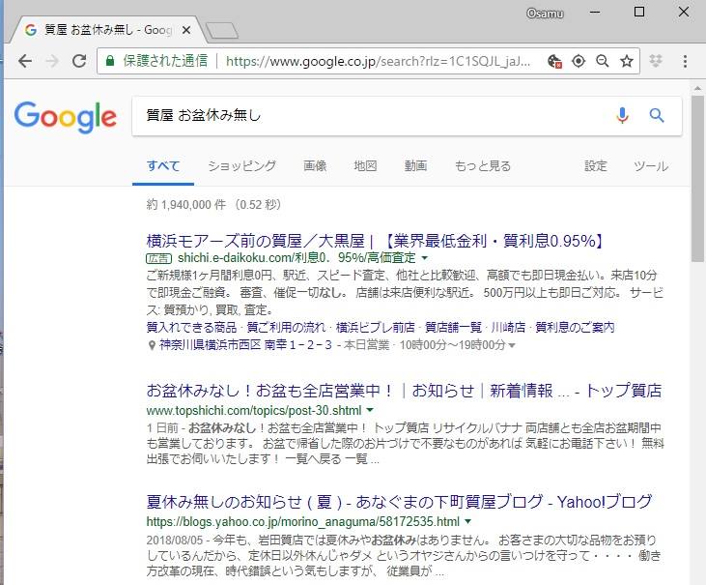This screenshot has height=585, width=706.
Task: Click the blocked cookies icon in address bar
Action: click(554, 61)
